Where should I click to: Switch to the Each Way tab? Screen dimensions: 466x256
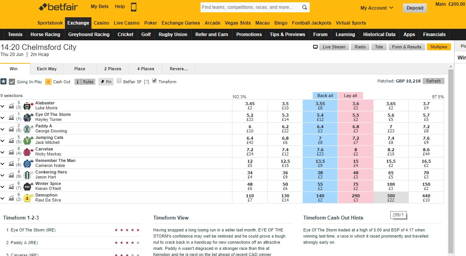point(46,69)
